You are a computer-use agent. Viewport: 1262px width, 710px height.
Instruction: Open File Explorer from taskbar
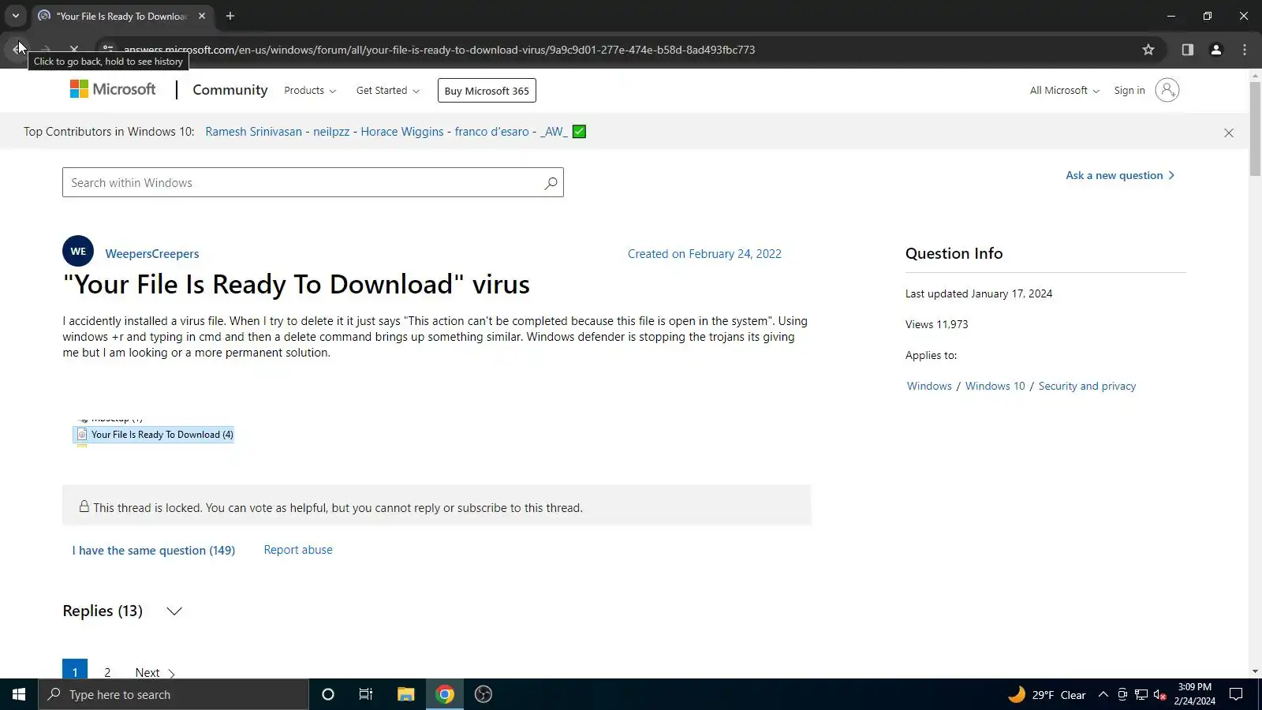pyautogui.click(x=405, y=694)
